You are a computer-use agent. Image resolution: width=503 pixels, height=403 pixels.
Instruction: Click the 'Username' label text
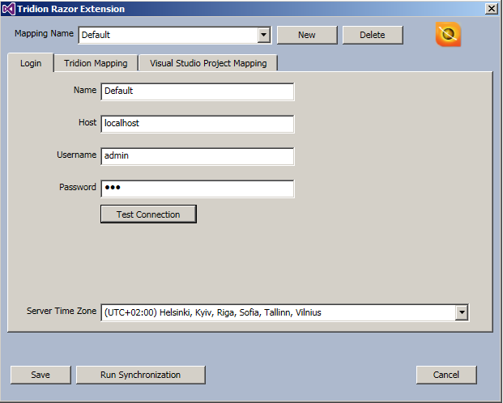(x=76, y=155)
